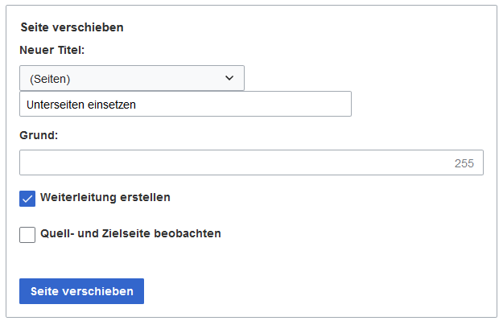Image resolution: width=503 pixels, height=325 pixels.
Task: Click the empty right part of the title field
Action: click(244, 104)
